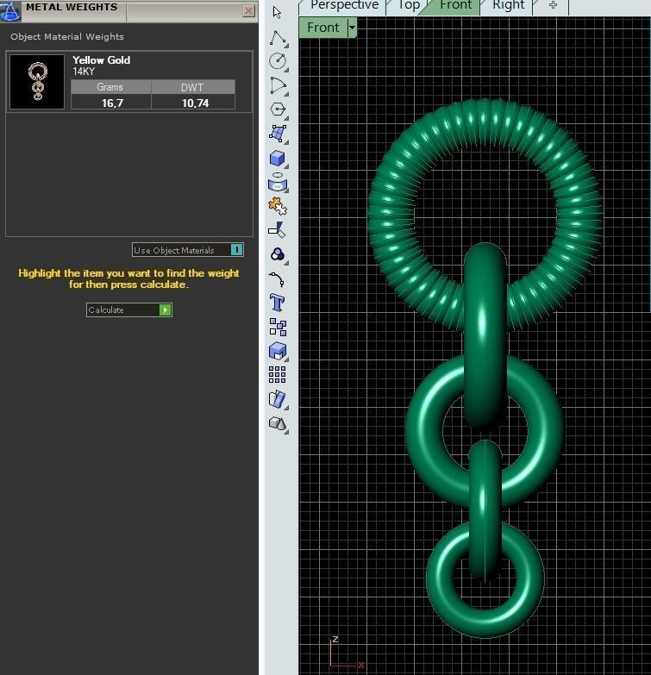Select the group objects tool
Viewport: 651px width, 675px height.
278,327
